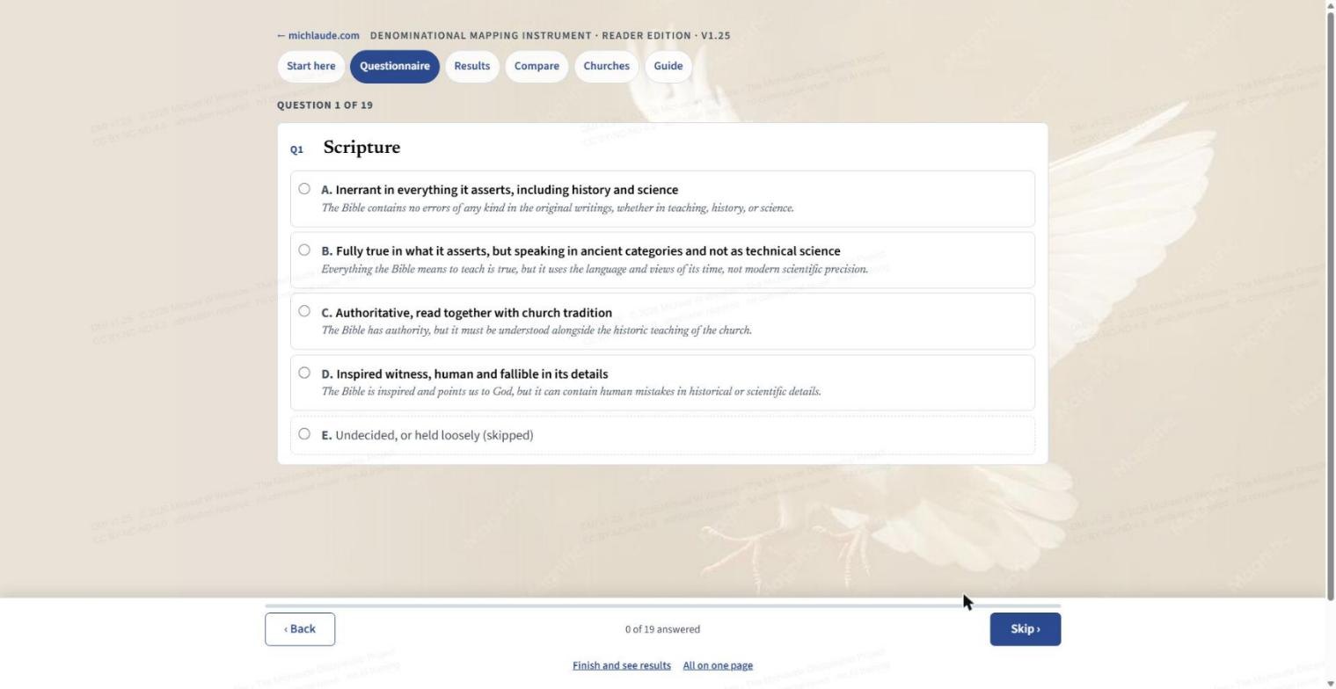This screenshot has width=1336, height=689.
Task: Open the Results tab
Action: pos(472,66)
